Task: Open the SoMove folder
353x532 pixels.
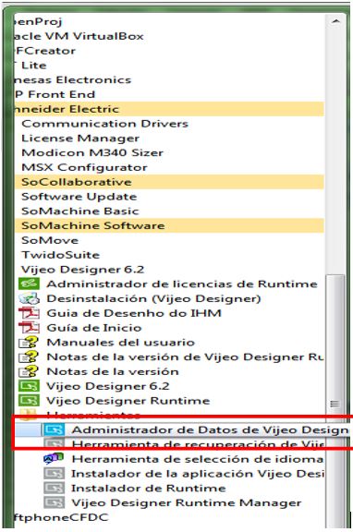Action: coord(50,240)
